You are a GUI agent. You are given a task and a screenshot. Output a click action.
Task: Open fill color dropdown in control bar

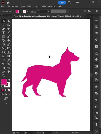click(20, 11)
